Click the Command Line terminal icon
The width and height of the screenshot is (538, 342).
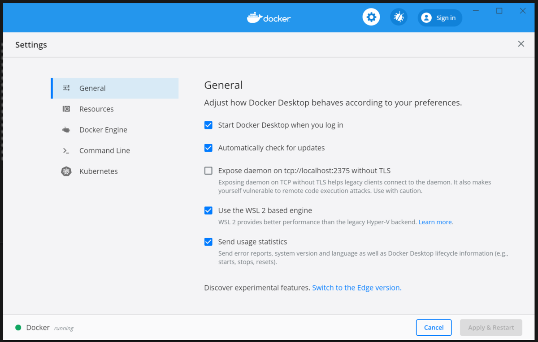tap(66, 150)
